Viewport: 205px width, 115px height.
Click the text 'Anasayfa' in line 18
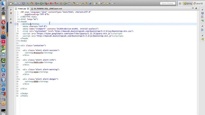pos(38,53)
